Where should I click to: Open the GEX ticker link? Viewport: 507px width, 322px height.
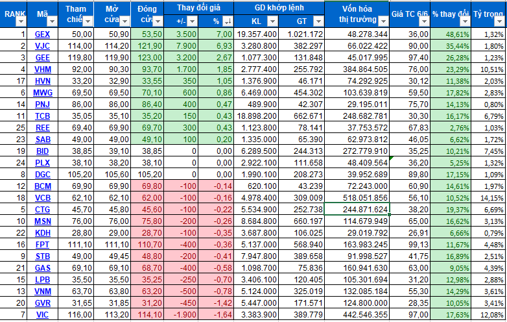point(42,34)
